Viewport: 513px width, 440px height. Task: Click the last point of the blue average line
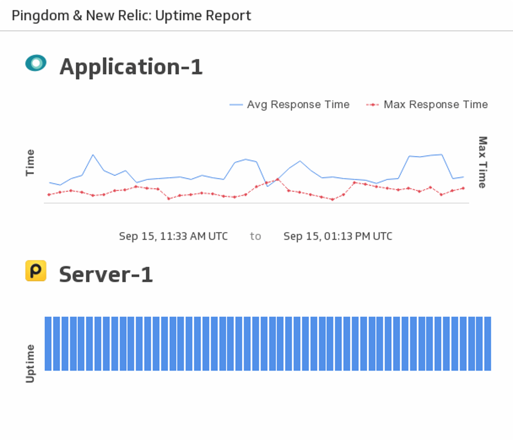click(463, 177)
